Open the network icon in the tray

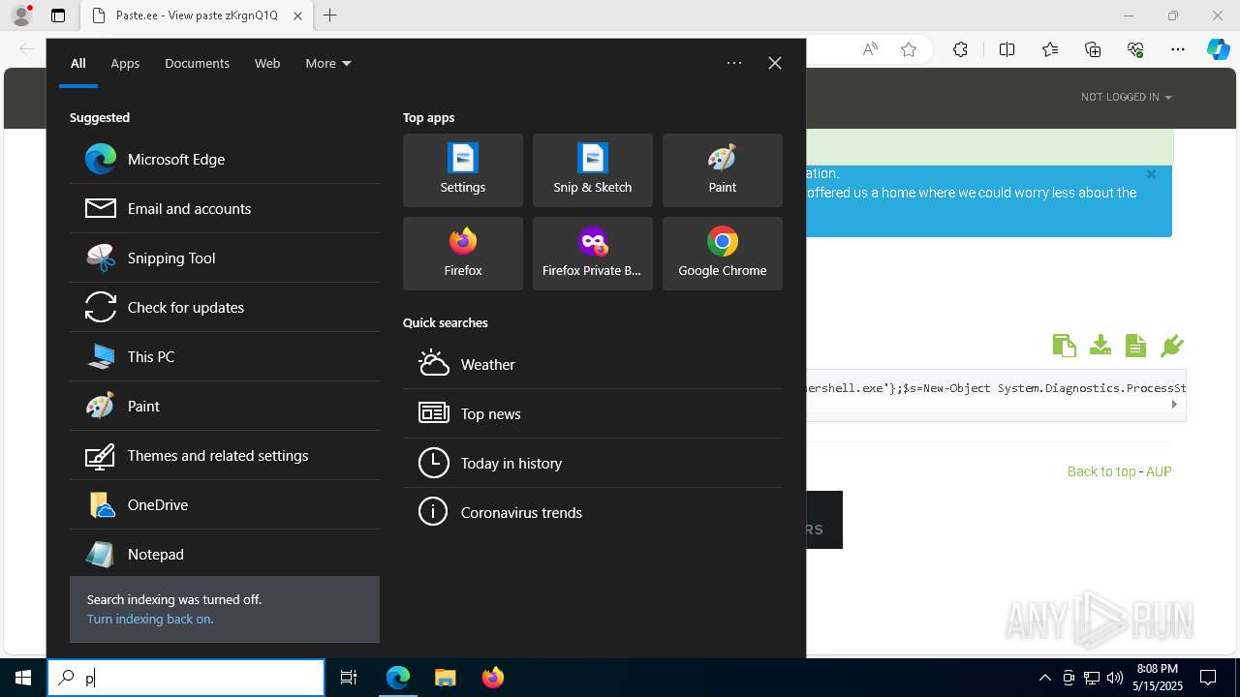point(1092,678)
